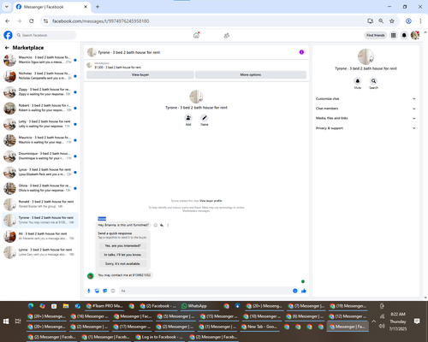Open Lynne conversation in Marketplace list
Image resolution: width=428 pixels, height=342 pixels.
[x=40, y=252]
